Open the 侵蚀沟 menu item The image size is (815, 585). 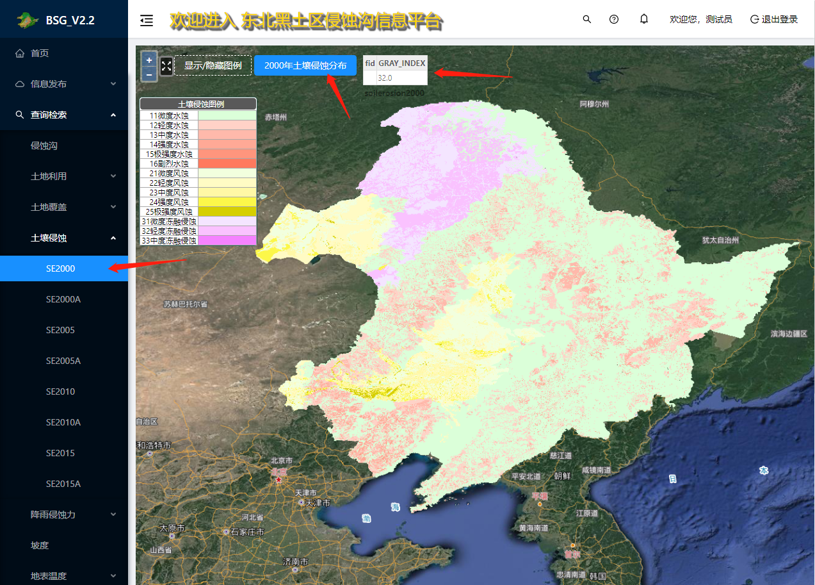point(64,145)
